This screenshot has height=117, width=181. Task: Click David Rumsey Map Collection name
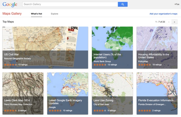pos(18,104)
